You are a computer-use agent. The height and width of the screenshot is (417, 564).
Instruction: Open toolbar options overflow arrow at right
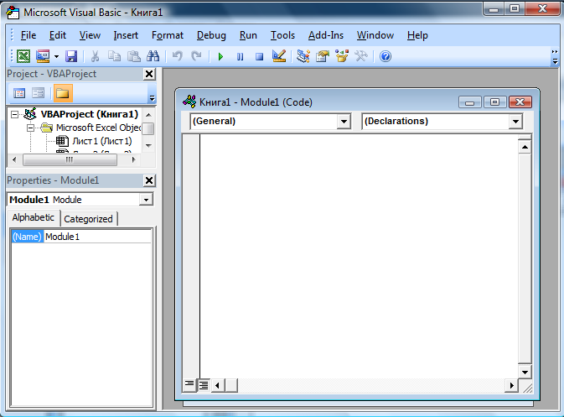click(555, 56)
